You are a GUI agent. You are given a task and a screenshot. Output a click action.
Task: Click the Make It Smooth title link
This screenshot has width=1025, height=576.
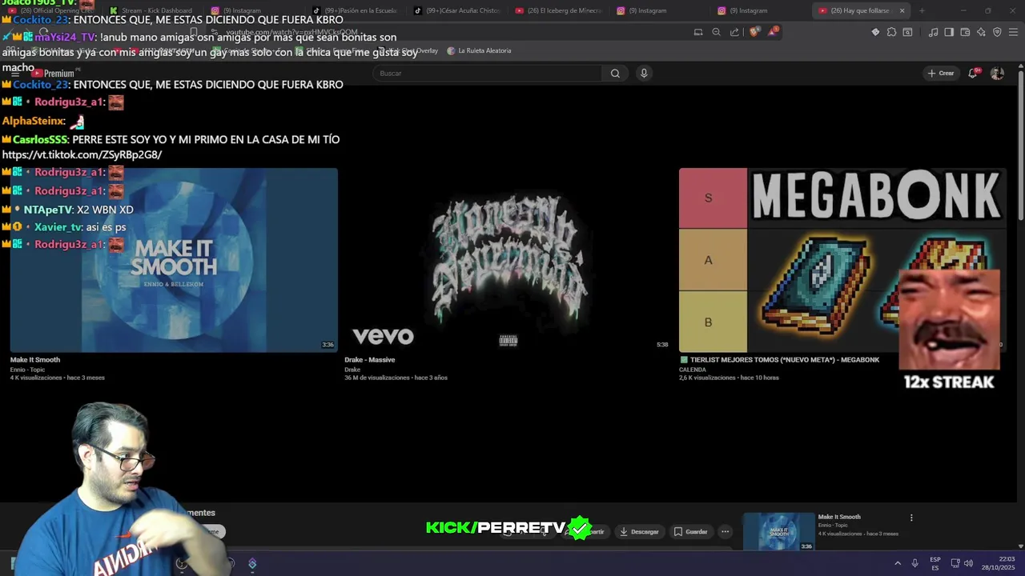pos(35,360)
